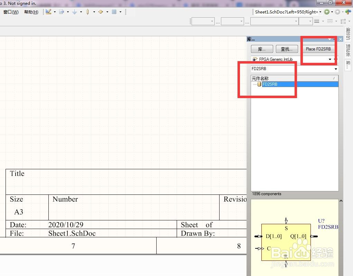Image resolution: width=353 pixels, height=276 pixels.
Task: Select the drawing utilities pencil-ruler tool
Action: point(48,12)
